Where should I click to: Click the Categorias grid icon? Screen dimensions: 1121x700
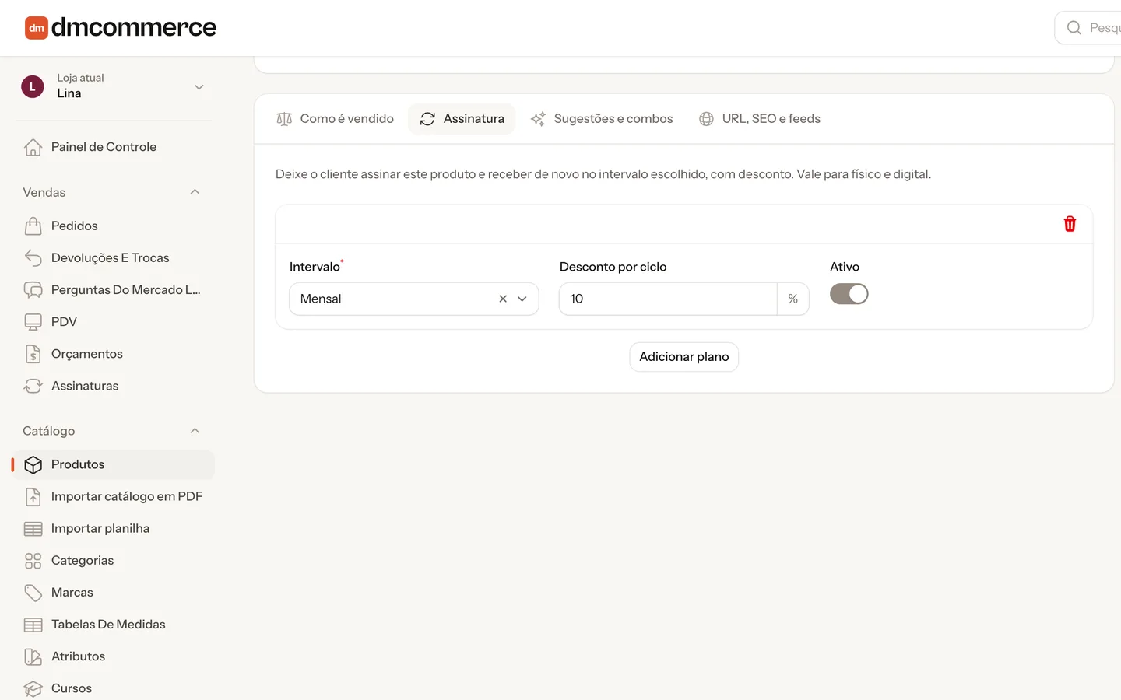pos(33,561)
